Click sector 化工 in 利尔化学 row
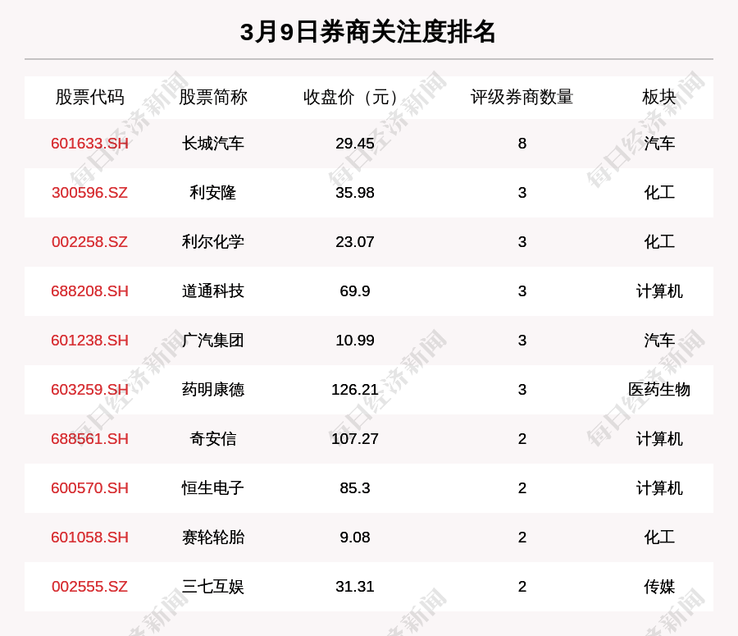 659,241
